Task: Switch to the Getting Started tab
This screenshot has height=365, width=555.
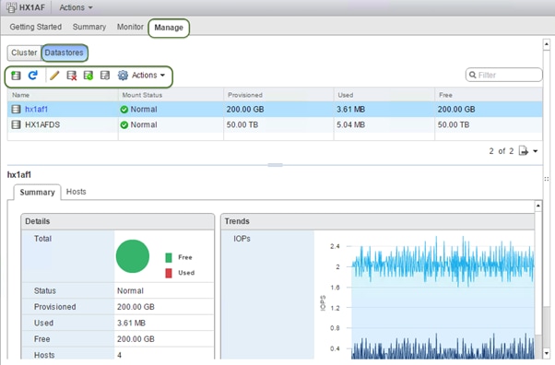Action: tap(35, 27)
